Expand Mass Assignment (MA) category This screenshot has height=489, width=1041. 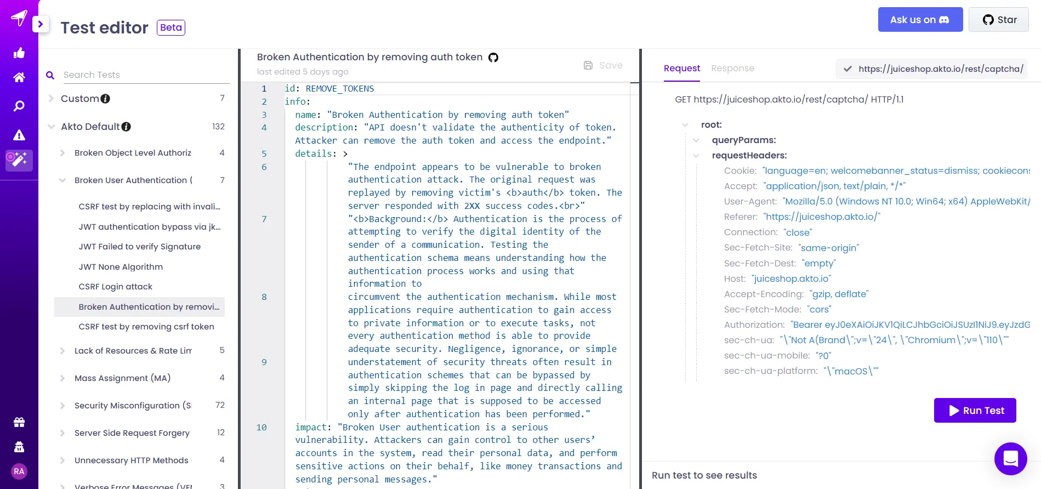(x=62, y=378)
